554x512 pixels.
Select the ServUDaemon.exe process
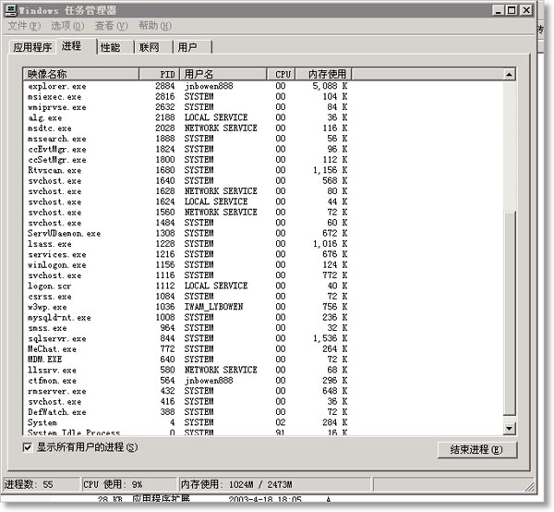coord(187,234)
